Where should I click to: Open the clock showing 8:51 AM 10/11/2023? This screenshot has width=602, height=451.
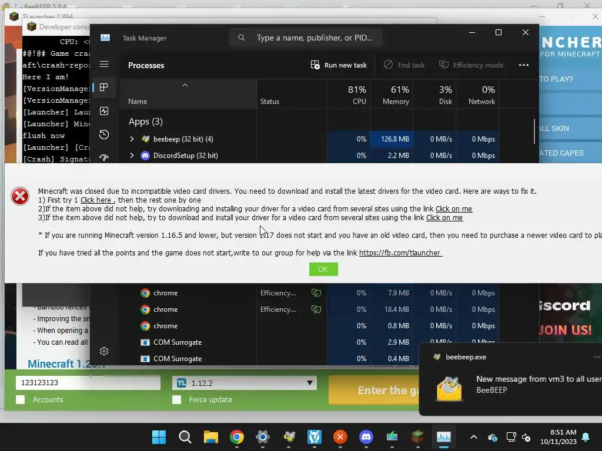pos(558,437)
